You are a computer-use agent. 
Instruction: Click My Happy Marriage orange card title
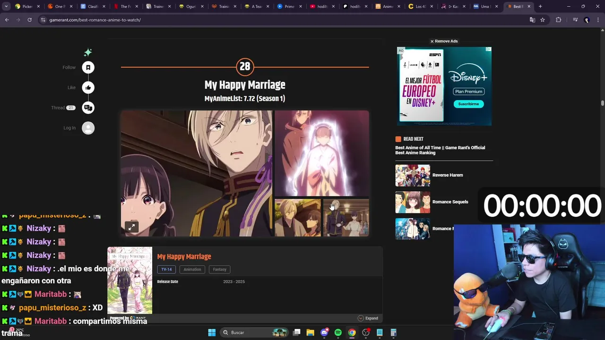click(184, 256)
